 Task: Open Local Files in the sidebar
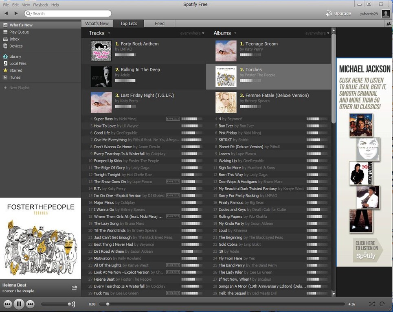coord(41,63)
